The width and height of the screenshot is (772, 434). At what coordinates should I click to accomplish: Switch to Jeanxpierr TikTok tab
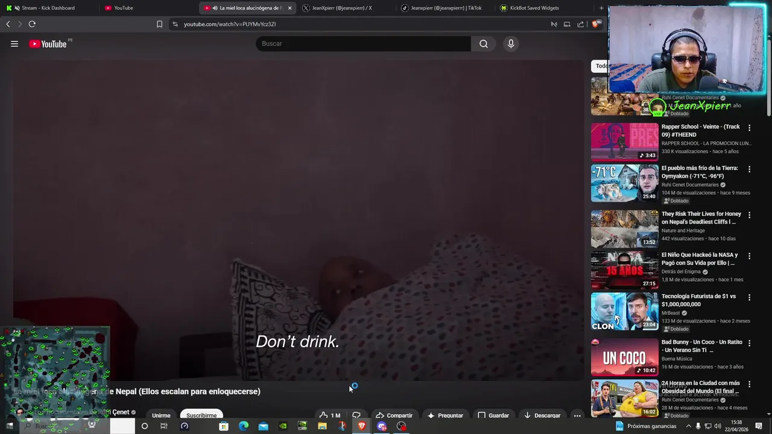coord(446,8)
